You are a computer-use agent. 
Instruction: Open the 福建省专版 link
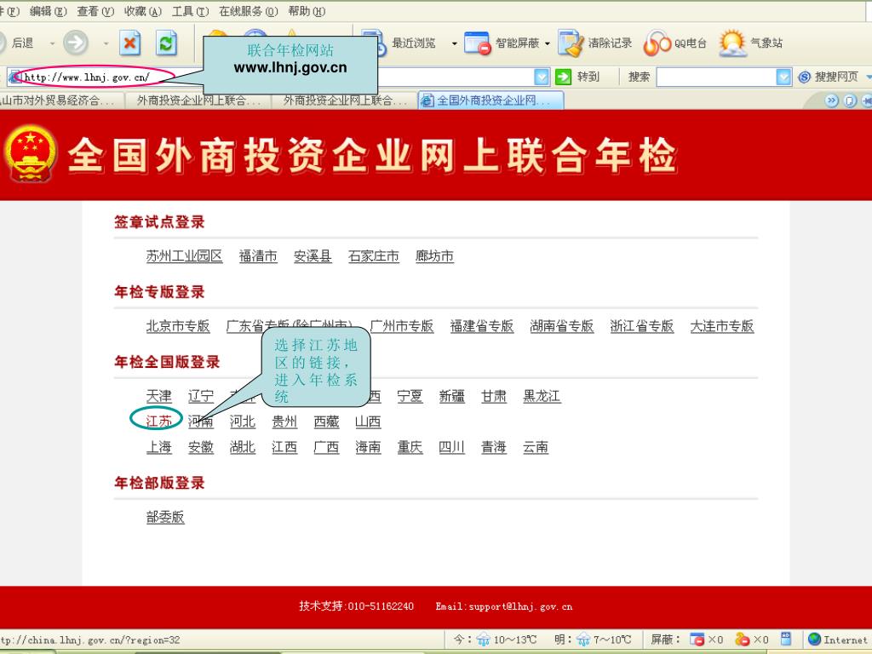point(482,326)
